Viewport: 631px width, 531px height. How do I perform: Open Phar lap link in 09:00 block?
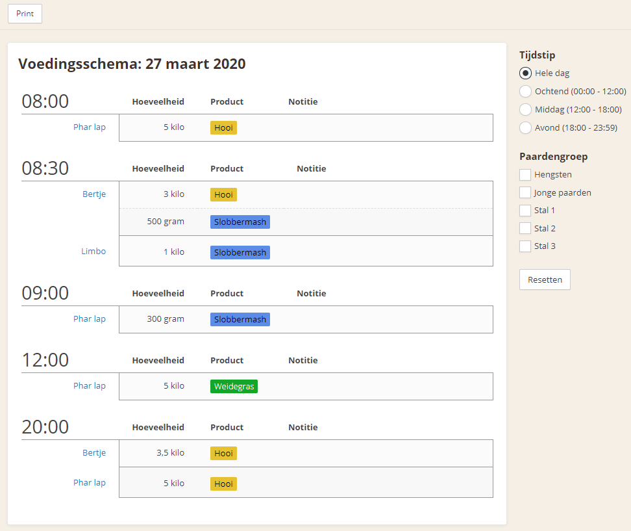pyautogui.click(x=90, y=319)
